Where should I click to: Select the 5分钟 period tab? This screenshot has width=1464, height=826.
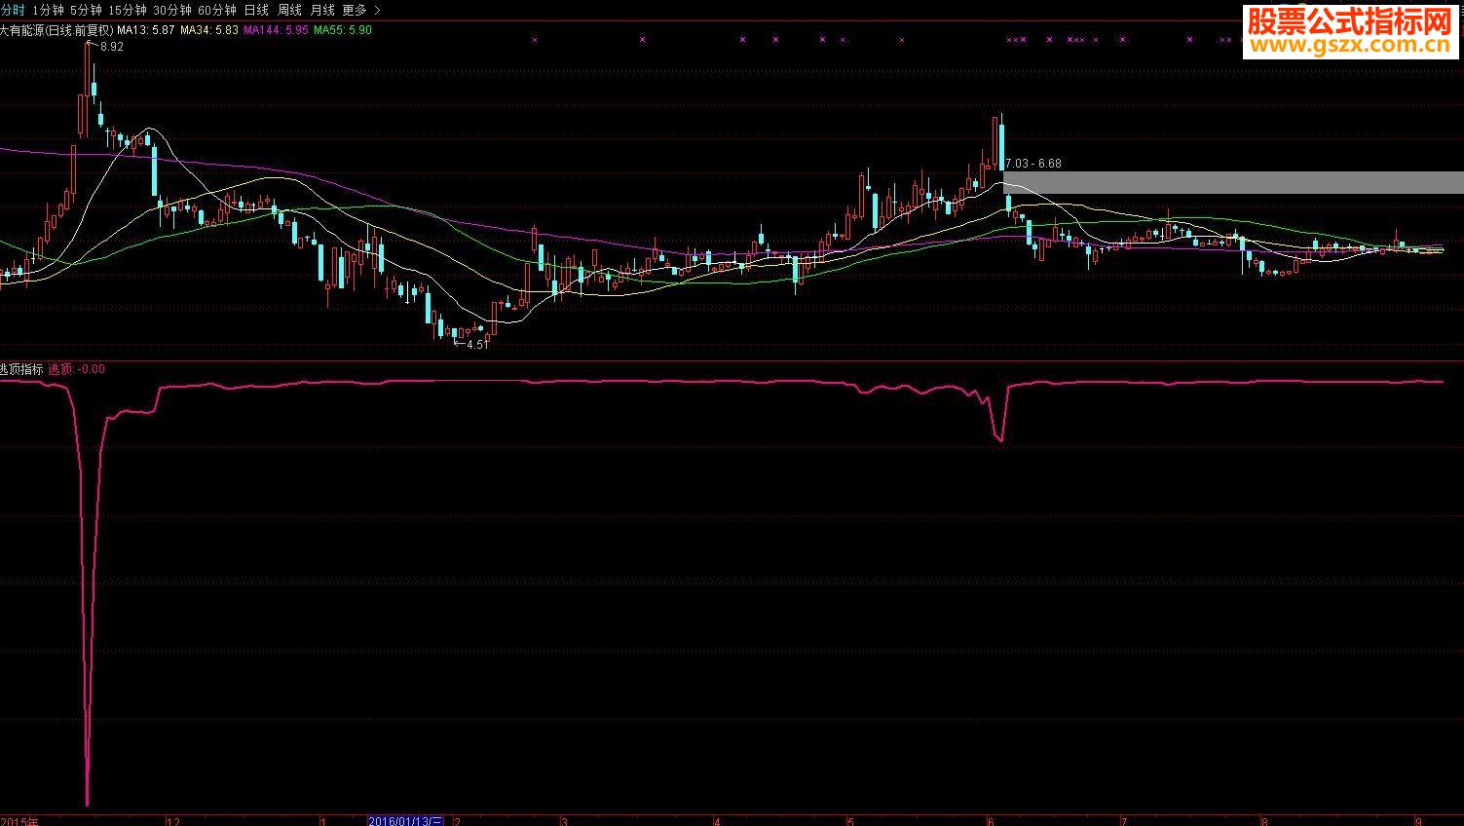(x=86, y=10)
